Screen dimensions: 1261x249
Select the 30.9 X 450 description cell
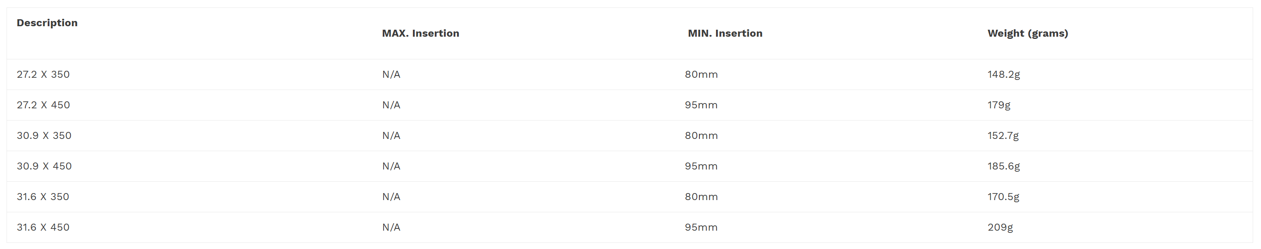point(44,166)
